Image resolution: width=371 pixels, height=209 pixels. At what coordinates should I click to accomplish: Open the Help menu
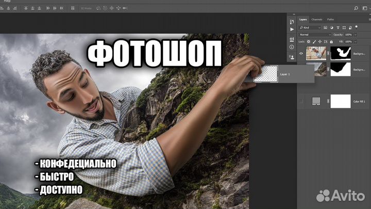(7, 1)
